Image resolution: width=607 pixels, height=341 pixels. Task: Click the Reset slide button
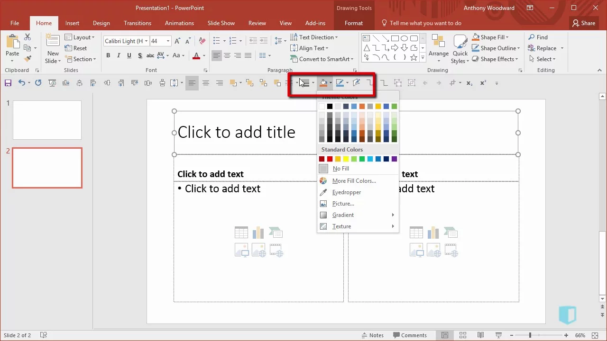click(76, 48)
